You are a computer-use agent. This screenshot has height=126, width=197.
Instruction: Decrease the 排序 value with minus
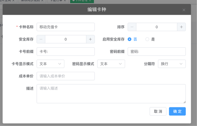[x=132, y=27]
